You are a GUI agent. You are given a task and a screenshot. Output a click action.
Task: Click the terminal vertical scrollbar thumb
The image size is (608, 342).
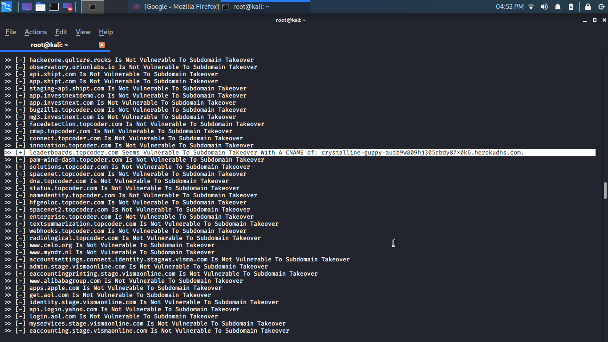tap(605, 191)
